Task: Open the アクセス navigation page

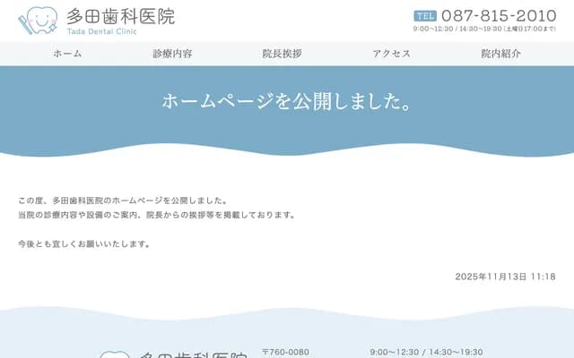Action: click(391, 54)
